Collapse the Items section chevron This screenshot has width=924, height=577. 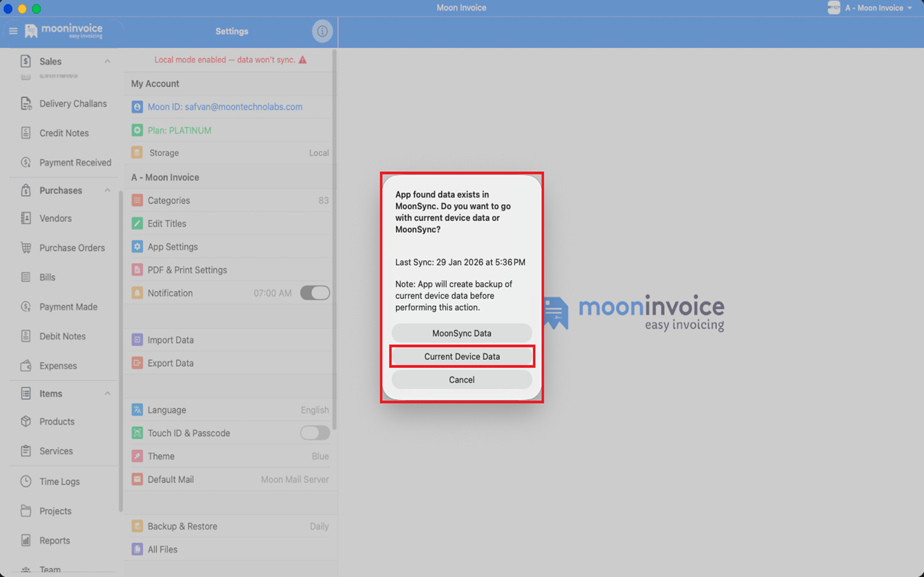pyautogui.click(x=107, y=394)
